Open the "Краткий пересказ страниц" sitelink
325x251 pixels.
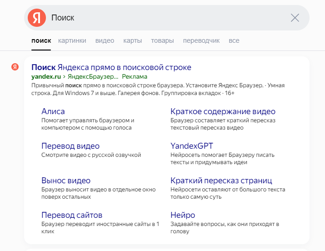click(221, 181)
